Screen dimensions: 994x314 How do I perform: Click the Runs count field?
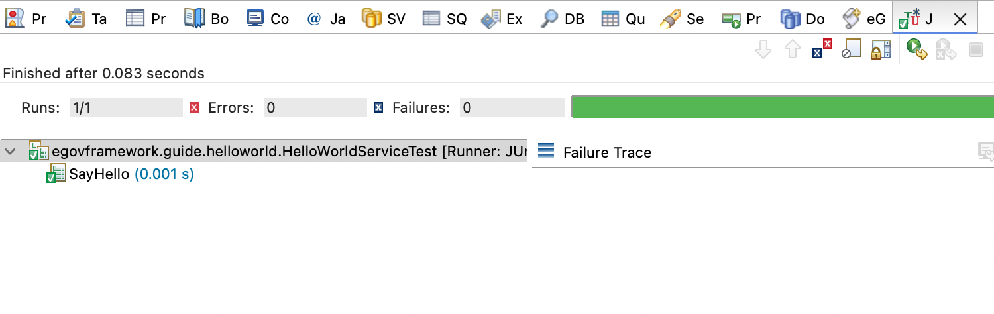126,107
